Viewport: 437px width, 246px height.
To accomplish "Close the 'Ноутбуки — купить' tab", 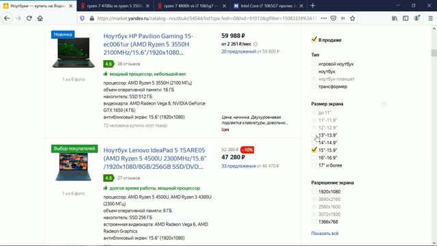I will (x=71, y=6).
